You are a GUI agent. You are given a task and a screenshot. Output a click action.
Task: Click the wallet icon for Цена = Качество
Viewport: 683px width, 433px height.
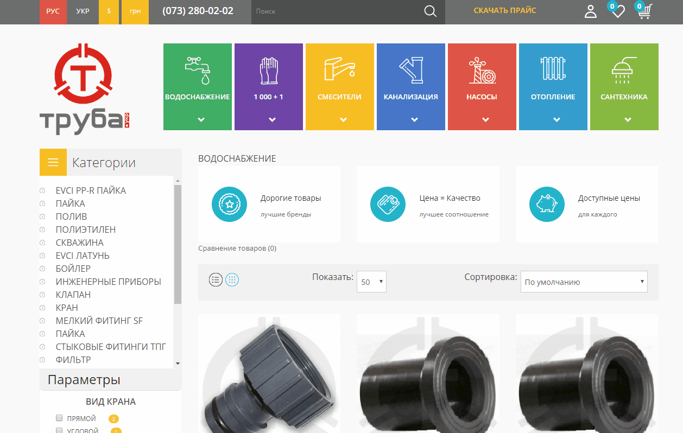pyautogui.click(x=388, y=204)
